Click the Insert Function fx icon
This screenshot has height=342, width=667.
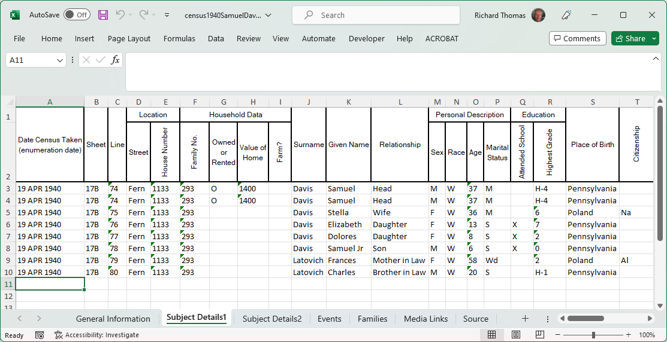[115, 60]
